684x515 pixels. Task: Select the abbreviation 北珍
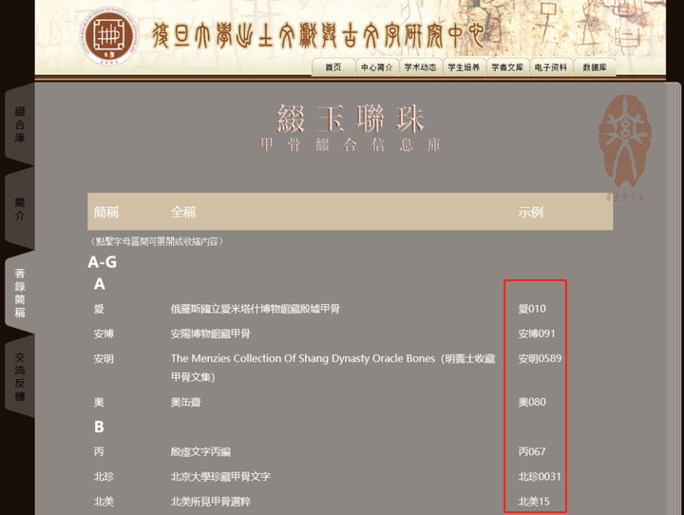[x=104, y=477]
